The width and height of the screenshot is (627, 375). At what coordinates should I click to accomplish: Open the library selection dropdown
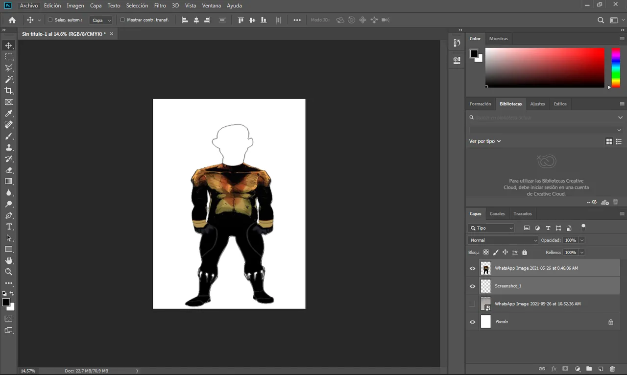[x=546, y=130]
